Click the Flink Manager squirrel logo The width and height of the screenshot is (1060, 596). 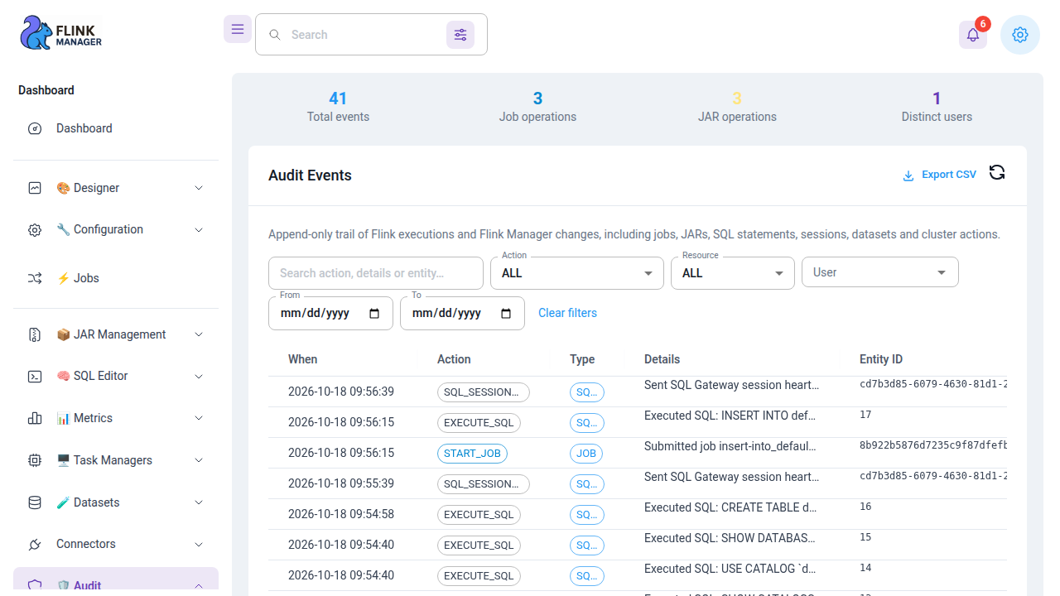pos(60,33)
